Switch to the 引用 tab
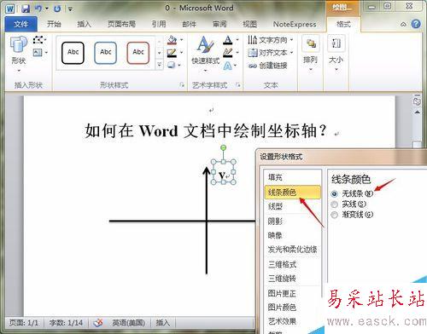 point(159,24)
